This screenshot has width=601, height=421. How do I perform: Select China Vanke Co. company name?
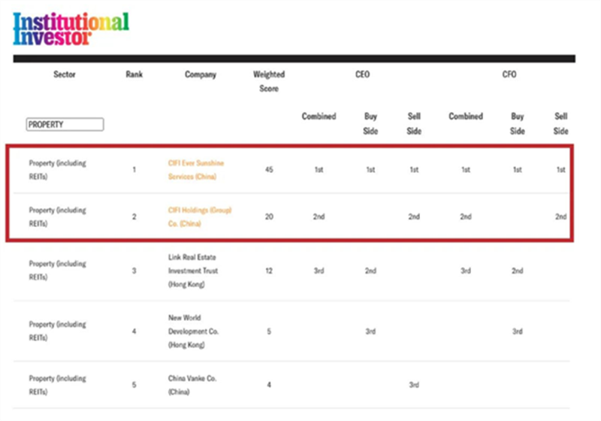pyautogui.click(x=192, y=385)
